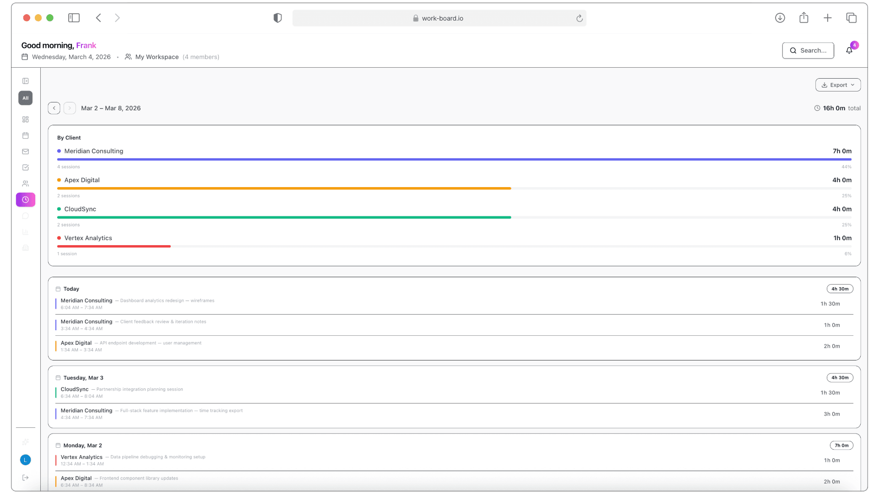Go back with the browser back arrow

point(98,18)
